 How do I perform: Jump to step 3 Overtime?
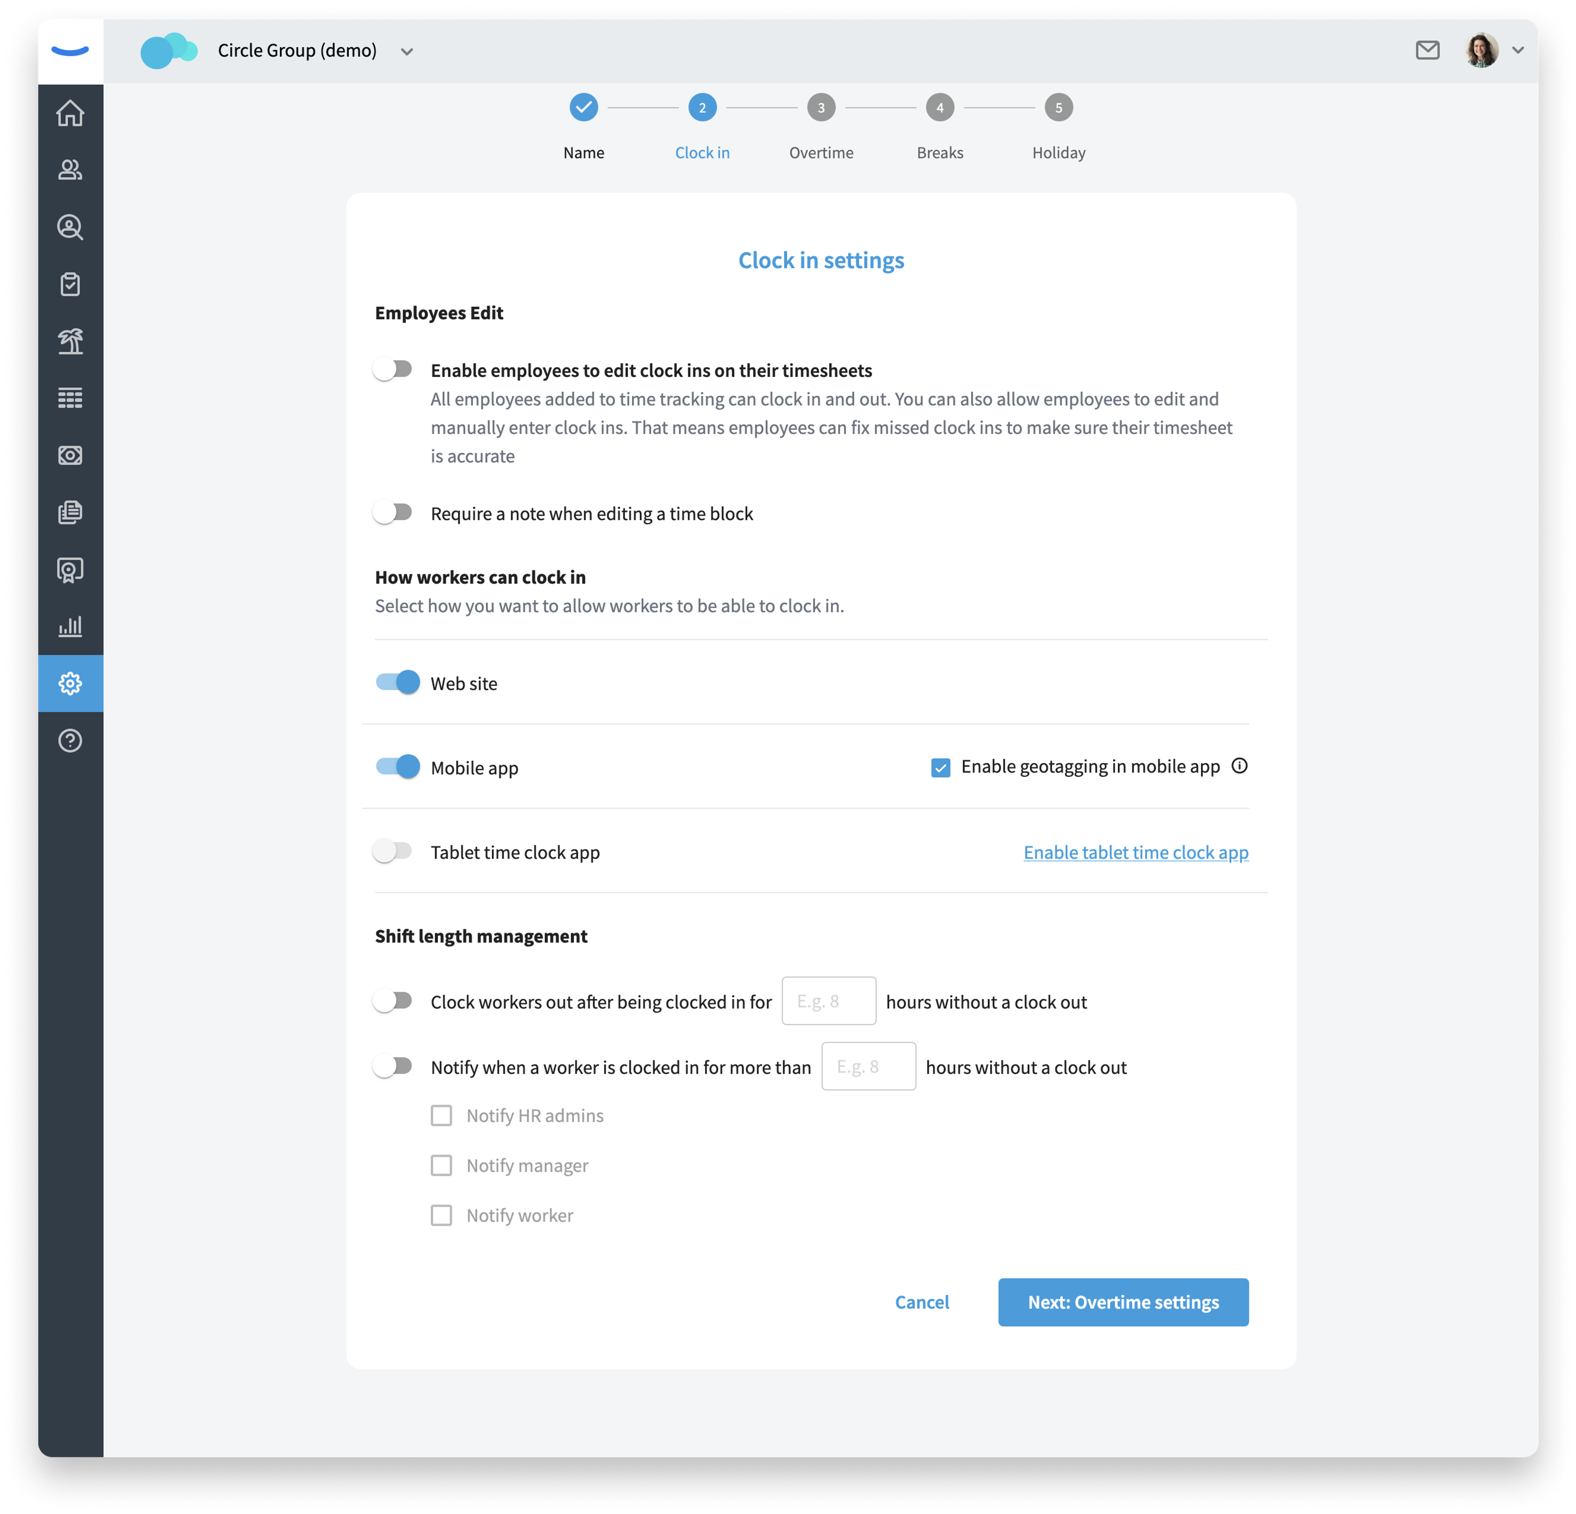click(x=821, y=108)
